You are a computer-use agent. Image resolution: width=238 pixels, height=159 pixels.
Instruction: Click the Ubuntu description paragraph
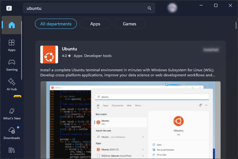(128, 73)
